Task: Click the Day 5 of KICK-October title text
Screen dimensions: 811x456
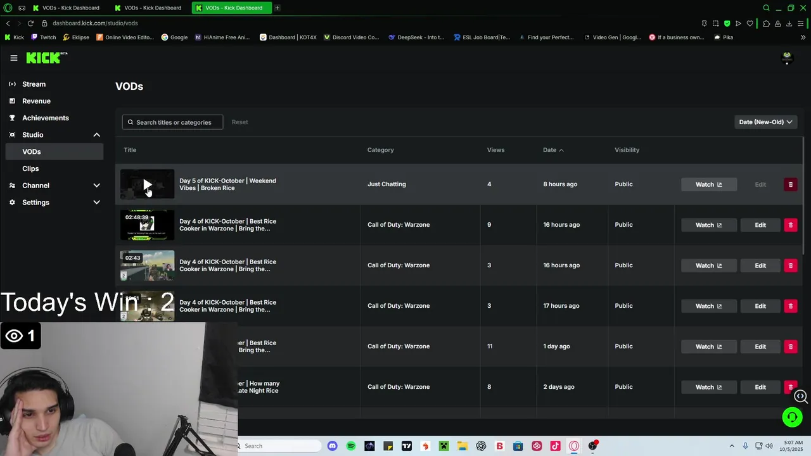Action: [227, 184]
